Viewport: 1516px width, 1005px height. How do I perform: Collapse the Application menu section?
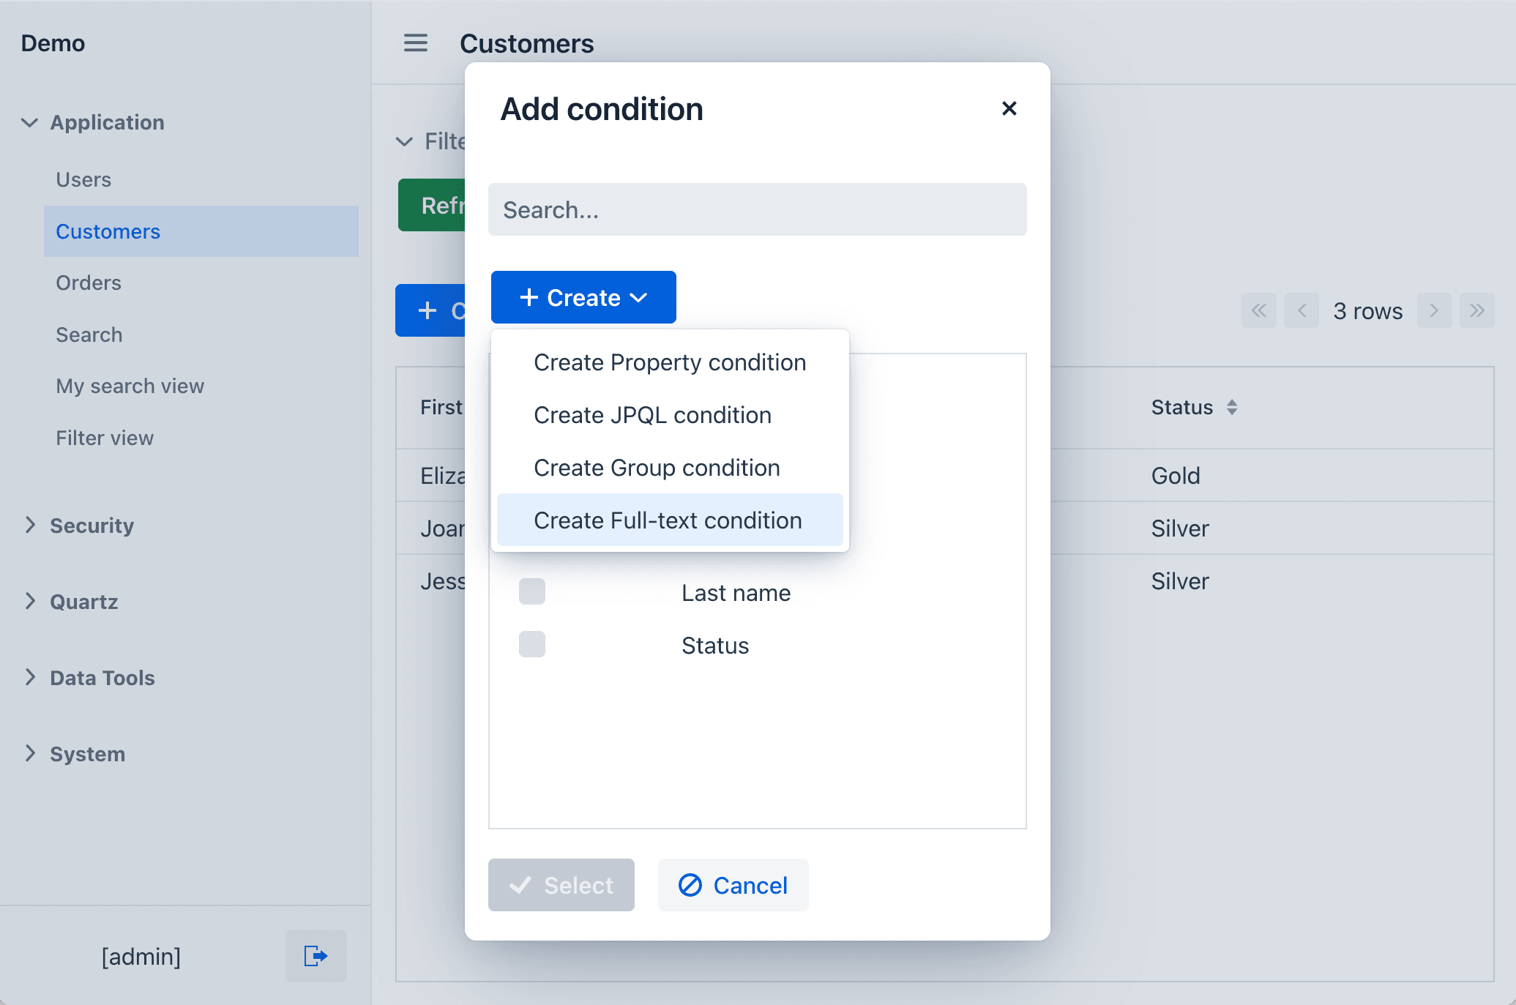[106, 122]
